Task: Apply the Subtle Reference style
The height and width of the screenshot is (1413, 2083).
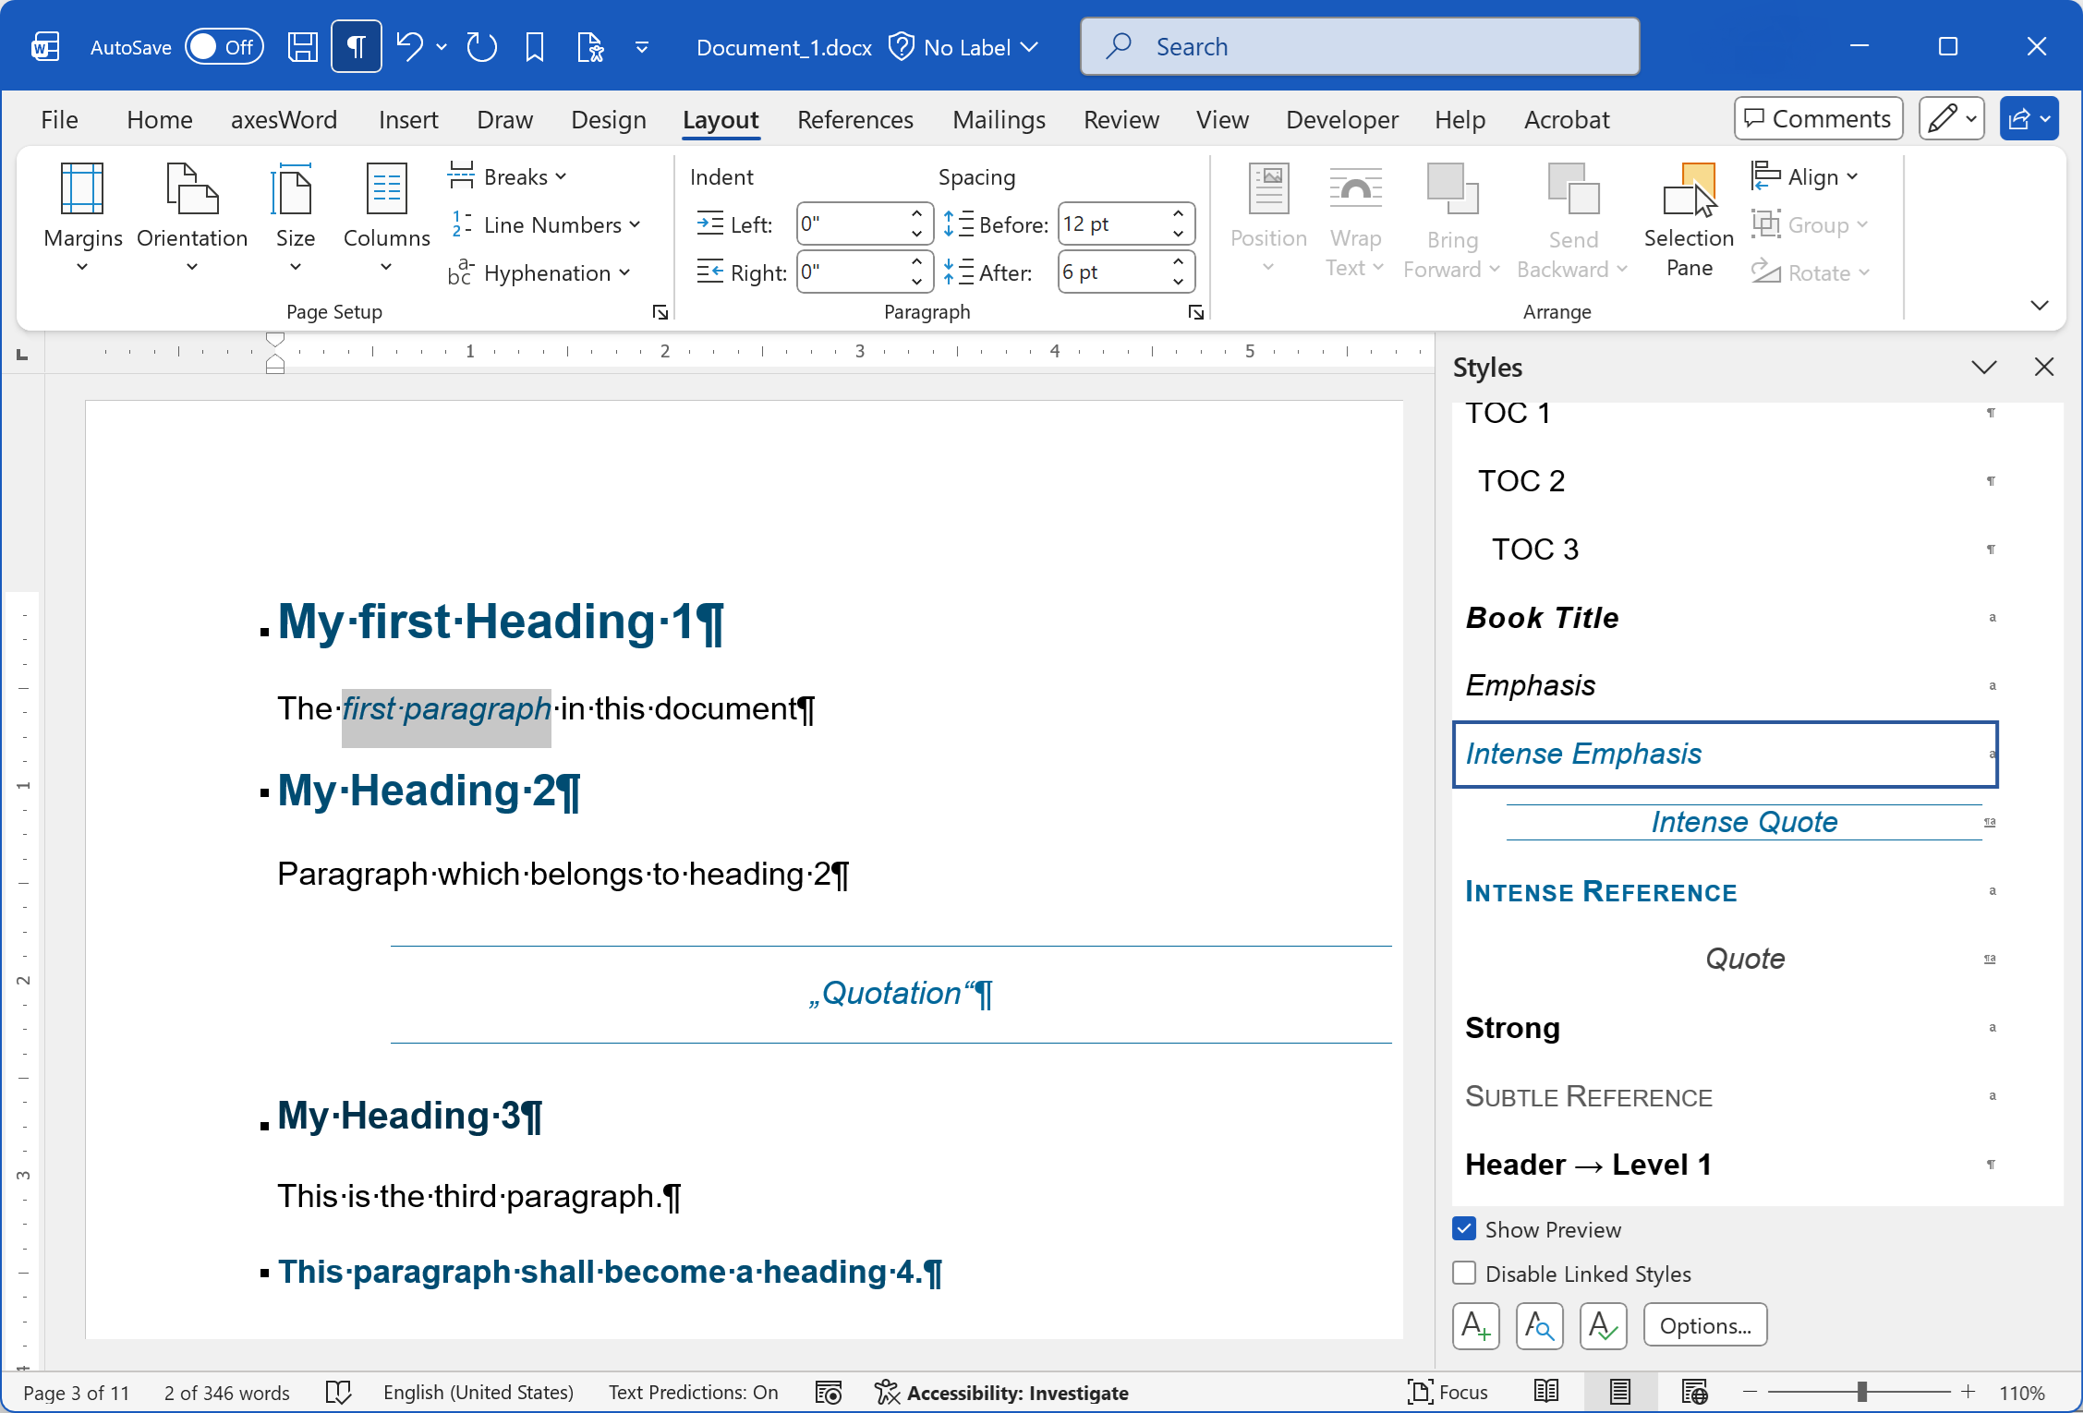Action: (1725, 1095)
